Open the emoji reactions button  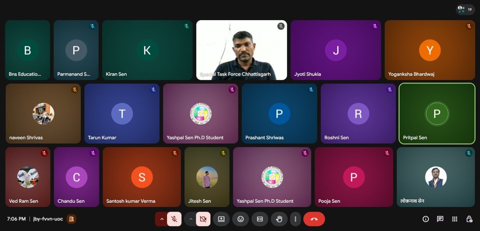click(241, 219)
